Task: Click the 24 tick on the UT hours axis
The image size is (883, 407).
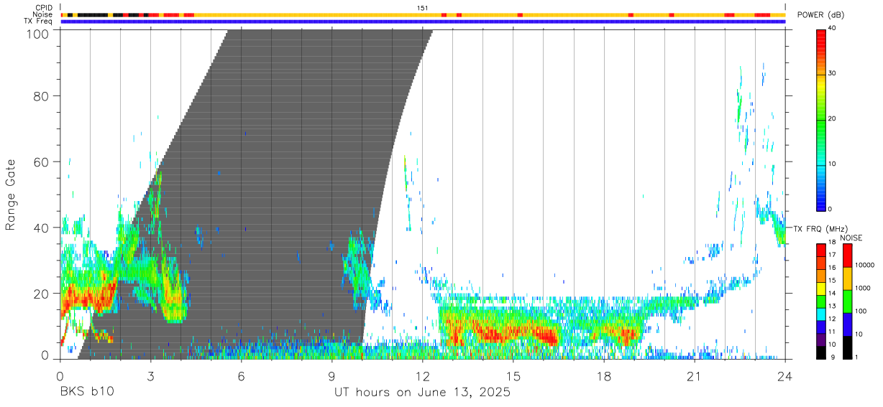Action: pos(785,377)
